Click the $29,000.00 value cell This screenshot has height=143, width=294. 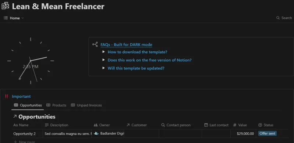point(243,133)
